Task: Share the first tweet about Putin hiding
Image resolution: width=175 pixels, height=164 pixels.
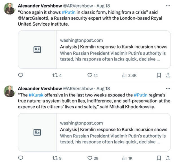Action: pyautogui.click(x=168, y=75)
